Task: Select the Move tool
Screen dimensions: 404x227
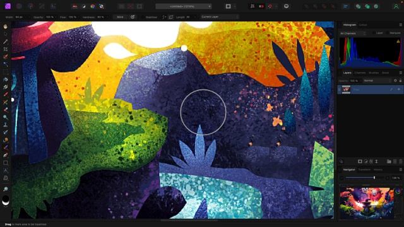Action: pos(6,33)
